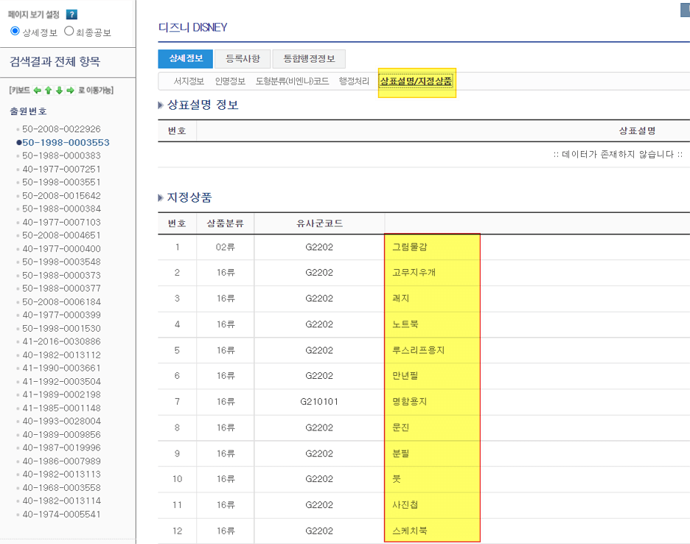Image resolution: width=690 pixels, height=544 pixels.
Task: Click the 그림물감 goods cell
Action: click(409, 247)
